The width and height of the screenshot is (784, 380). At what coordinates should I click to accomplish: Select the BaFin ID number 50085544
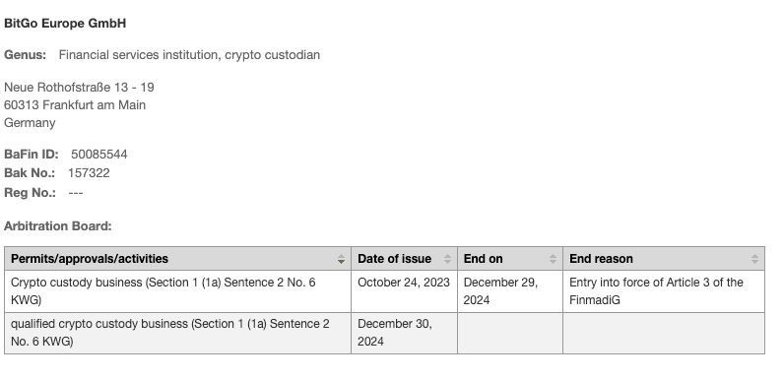coord(99,155)
